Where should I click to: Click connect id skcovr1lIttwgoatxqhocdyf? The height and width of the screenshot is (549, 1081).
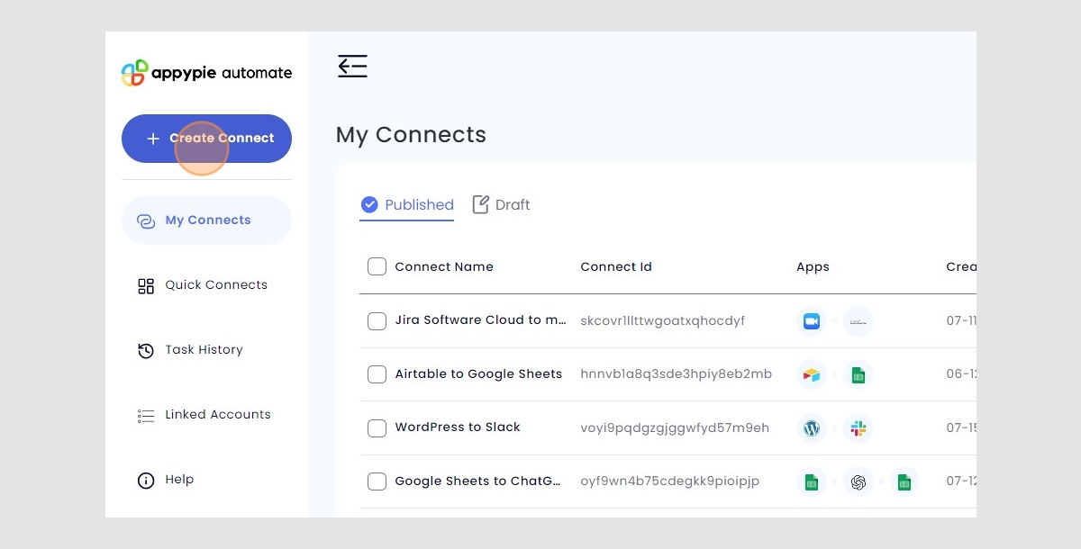[663, 321]
